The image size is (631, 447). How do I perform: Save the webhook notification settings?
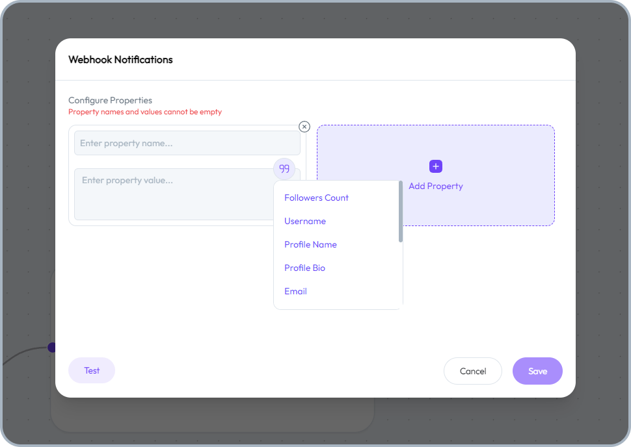tap(537, 371)
